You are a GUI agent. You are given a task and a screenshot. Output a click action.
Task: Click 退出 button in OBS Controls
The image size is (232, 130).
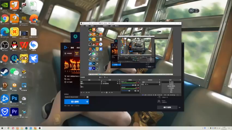[171, 92]
